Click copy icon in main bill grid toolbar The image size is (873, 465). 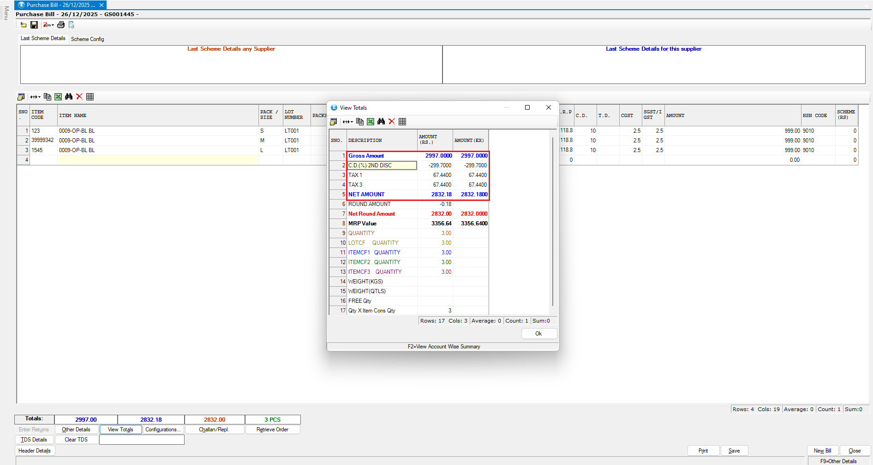pos(48,97)
